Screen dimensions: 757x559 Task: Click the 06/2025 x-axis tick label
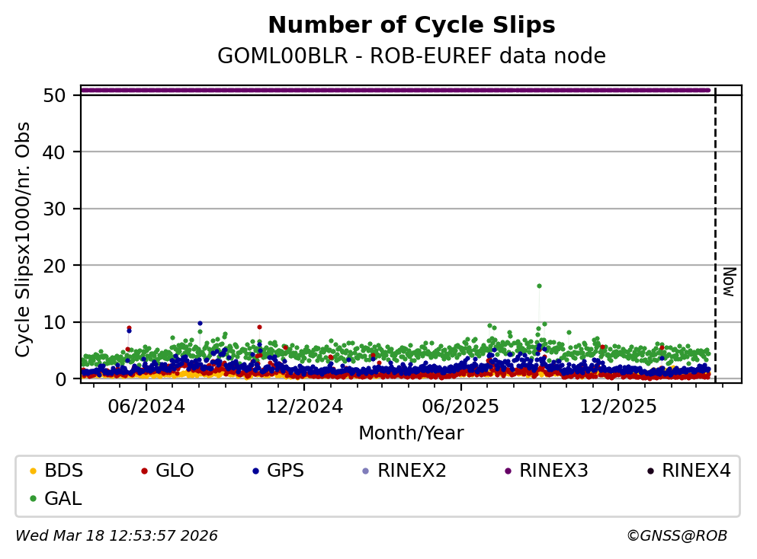click(x=460, y=407)
